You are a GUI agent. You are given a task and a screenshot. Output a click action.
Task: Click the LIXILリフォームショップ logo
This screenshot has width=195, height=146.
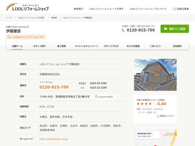(27, 7)
